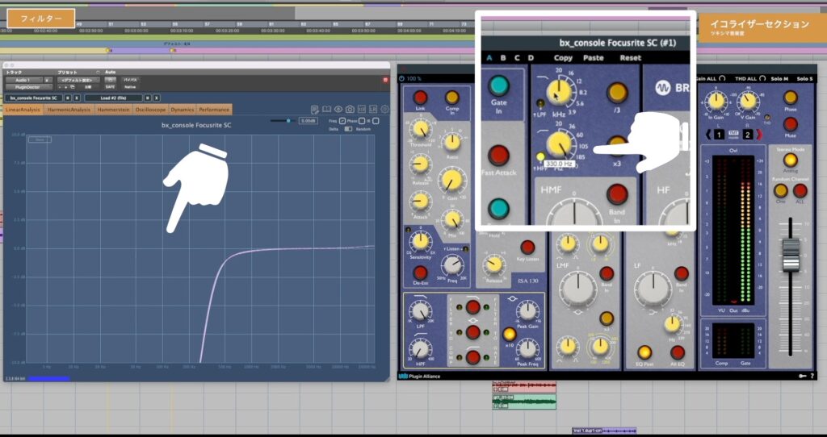Open the manual book icon in PluginDoctor
The width and height of the screenshot is (827, 437).
click(x=326, y=110)
